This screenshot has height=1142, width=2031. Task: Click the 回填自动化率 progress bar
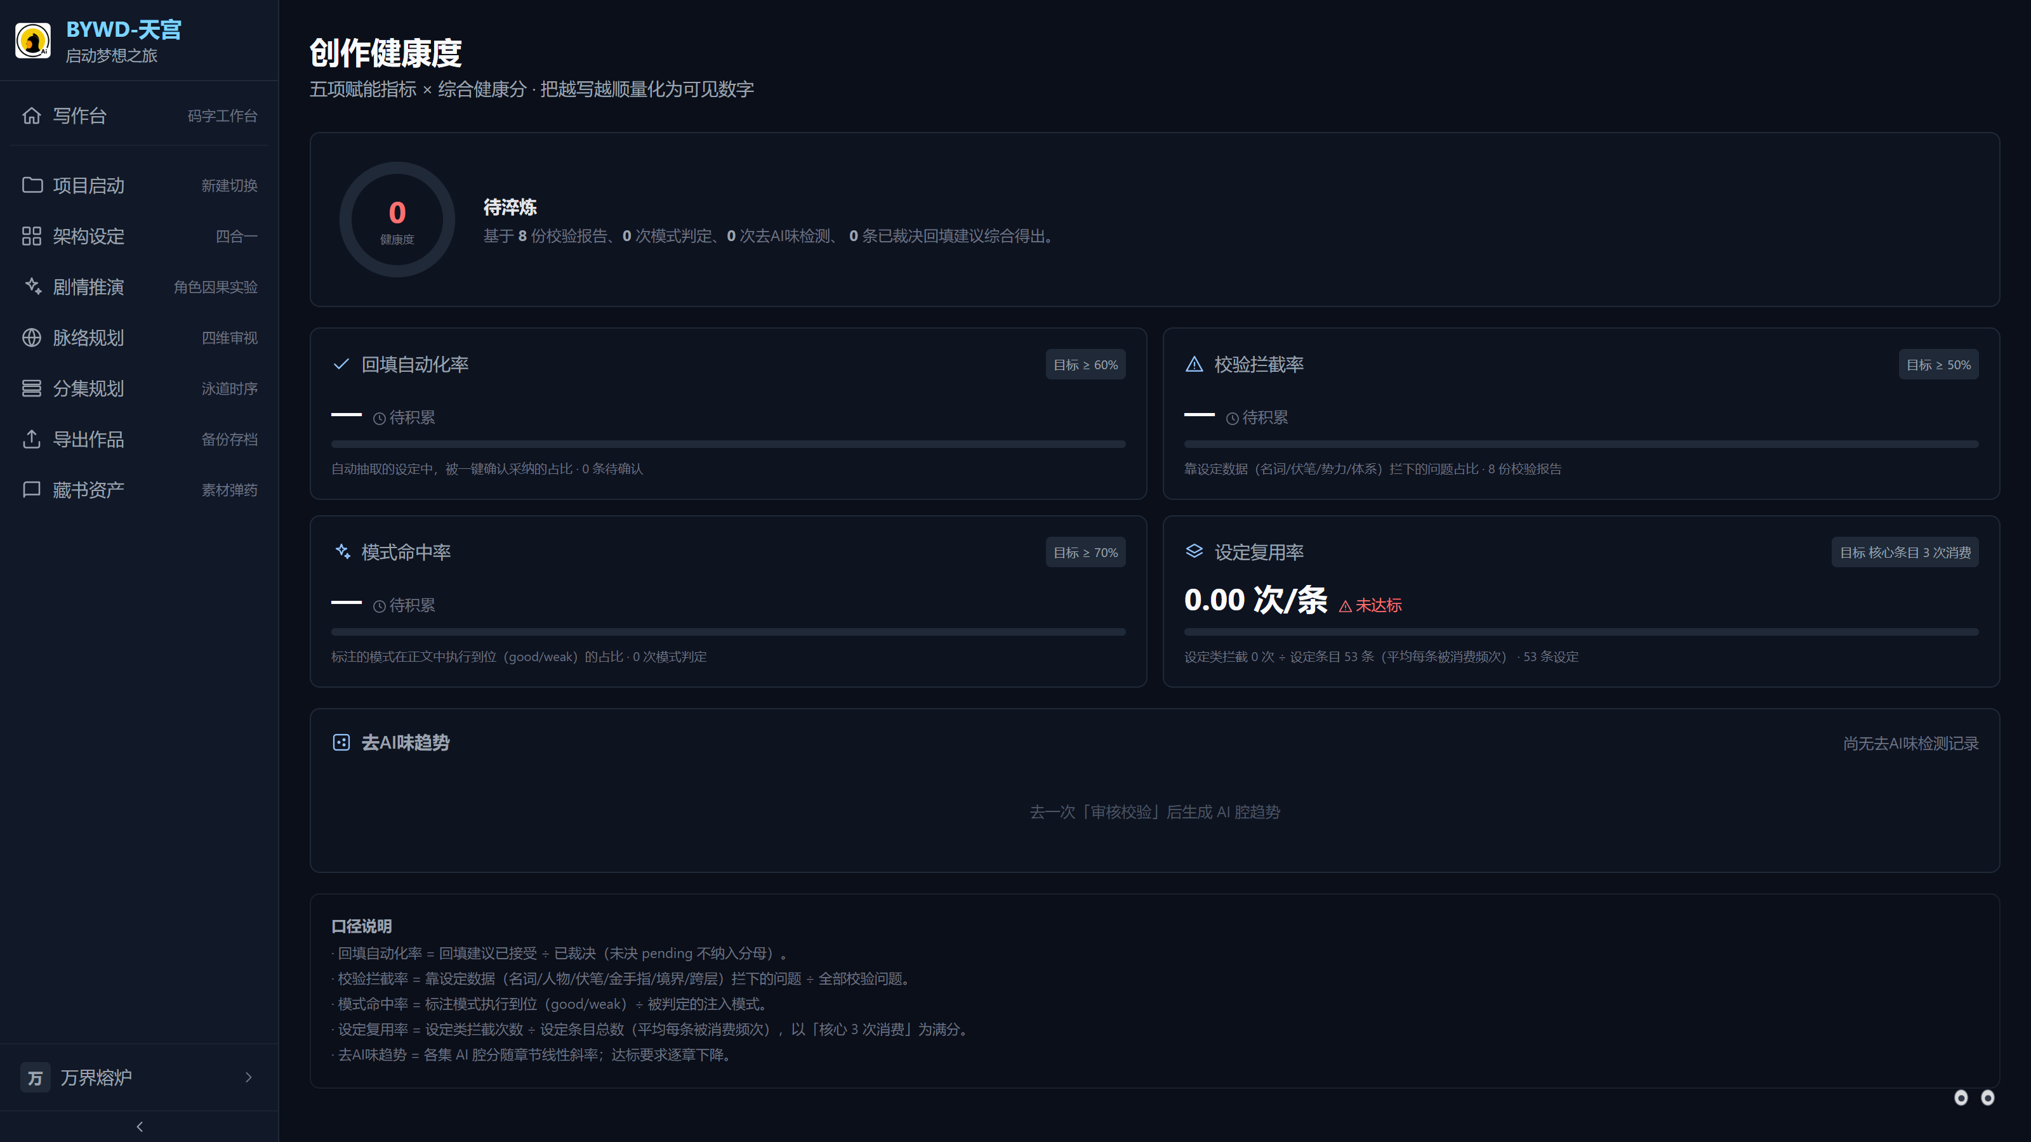pos(729,445)
